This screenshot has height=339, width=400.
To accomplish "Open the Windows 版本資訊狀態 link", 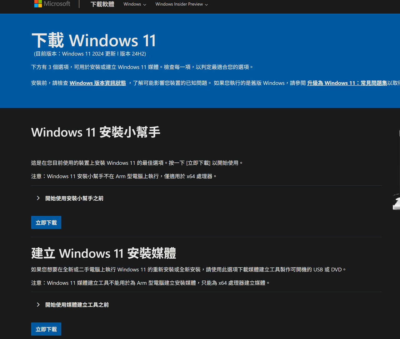I will point(98,83).
